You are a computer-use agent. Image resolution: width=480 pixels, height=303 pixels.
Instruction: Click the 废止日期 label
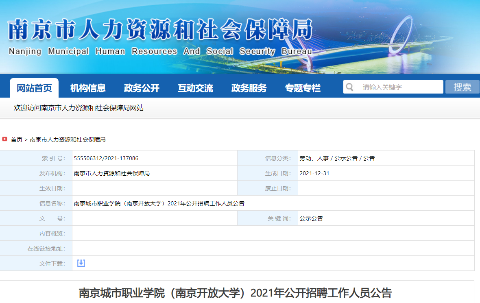point(278,188)
